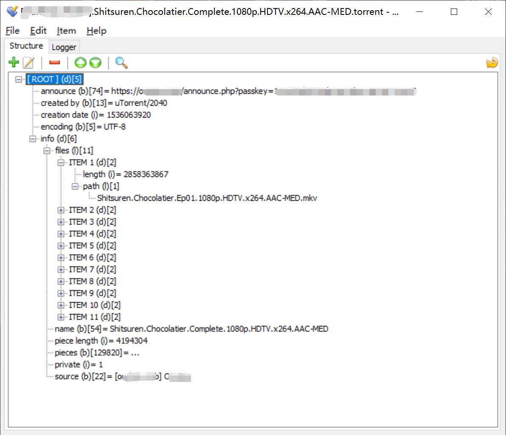The image size is (506, 435).
Task: Expand the ITEM 4 node
Action: pyautogui.click(x=61, y=234)
